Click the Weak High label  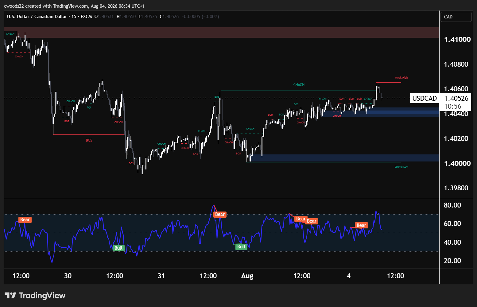pos(401,78)
